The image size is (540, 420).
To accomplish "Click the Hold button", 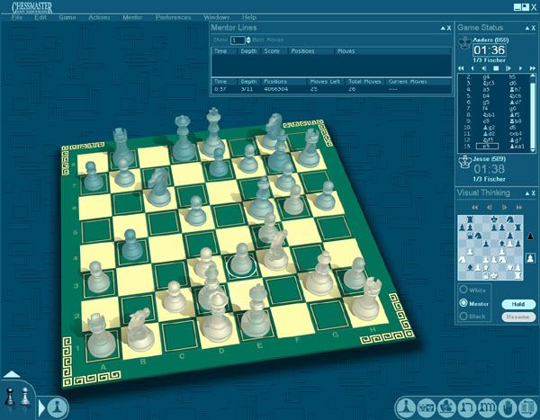I will 518,304.
